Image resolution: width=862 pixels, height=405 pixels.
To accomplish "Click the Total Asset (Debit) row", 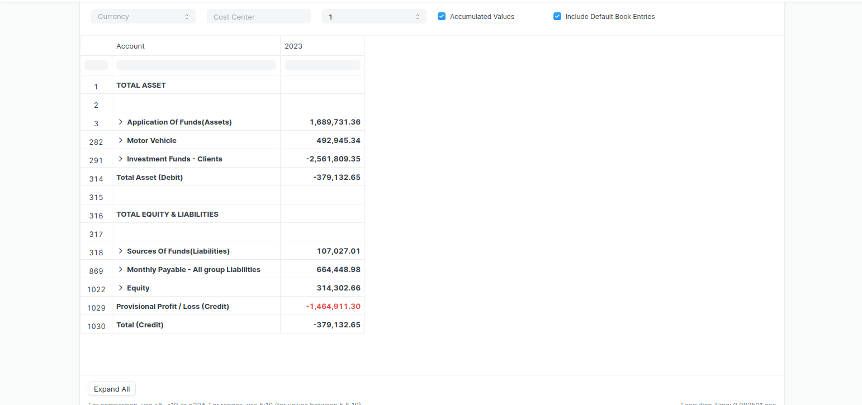I will point(149,177).
